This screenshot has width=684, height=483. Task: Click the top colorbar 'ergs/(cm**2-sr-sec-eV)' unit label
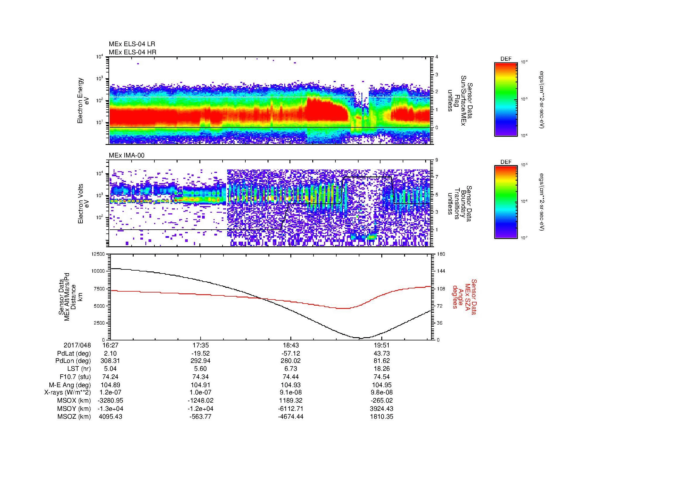(542, 100)
